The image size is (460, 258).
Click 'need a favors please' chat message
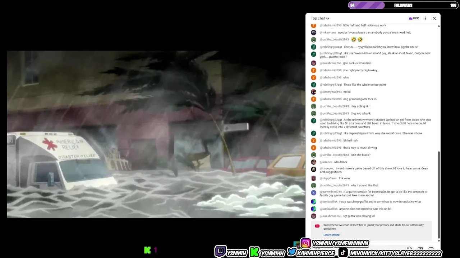click(374, 33)
